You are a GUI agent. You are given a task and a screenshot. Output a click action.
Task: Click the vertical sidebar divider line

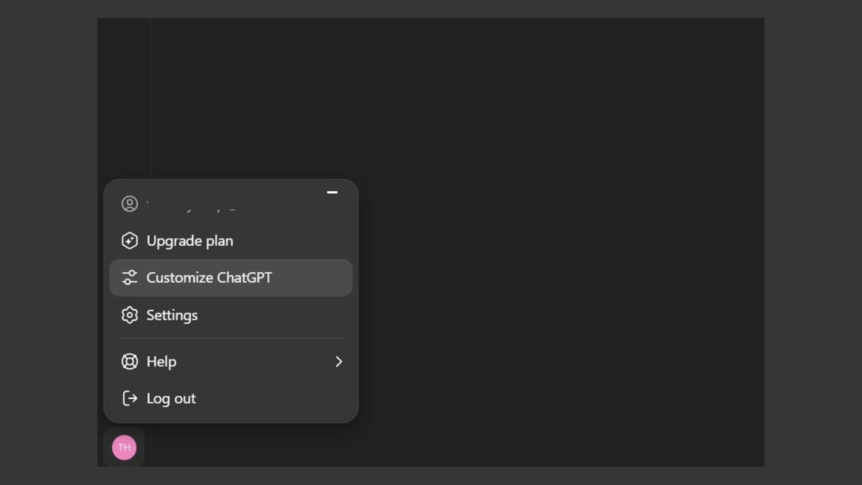[x=151, y=97]
